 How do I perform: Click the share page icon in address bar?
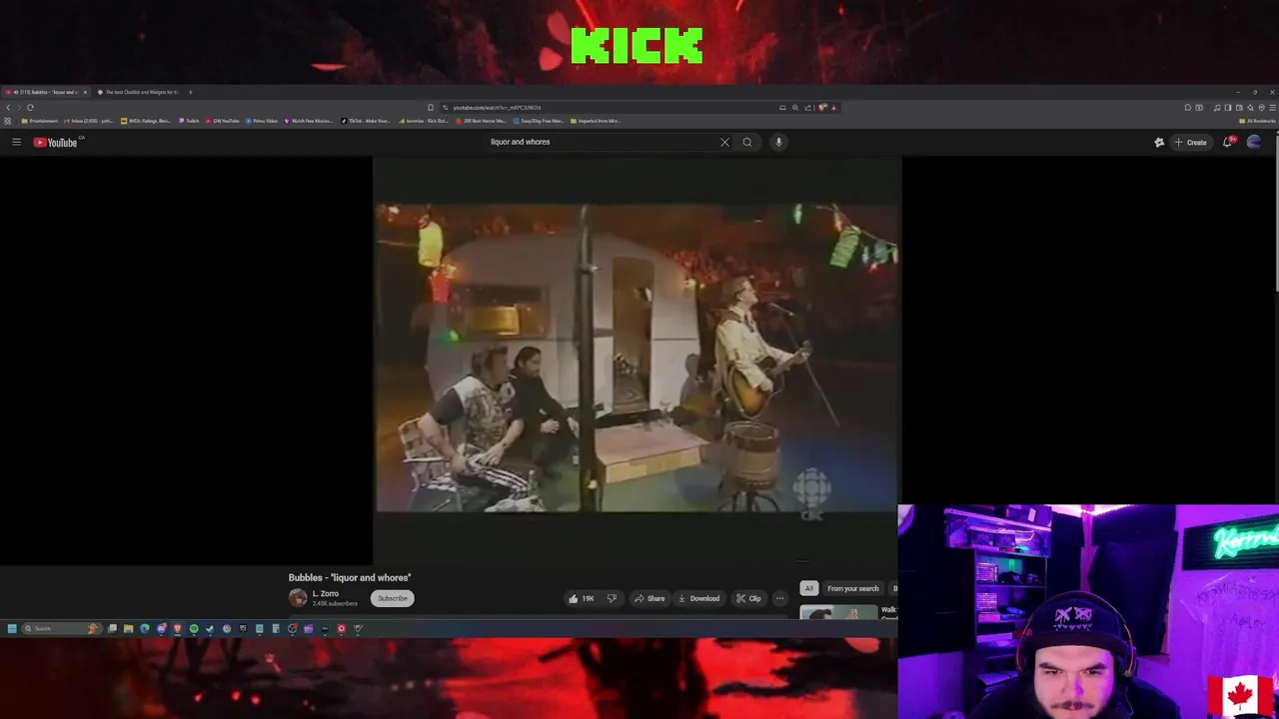pyautogui.click(x=808, y=107)
